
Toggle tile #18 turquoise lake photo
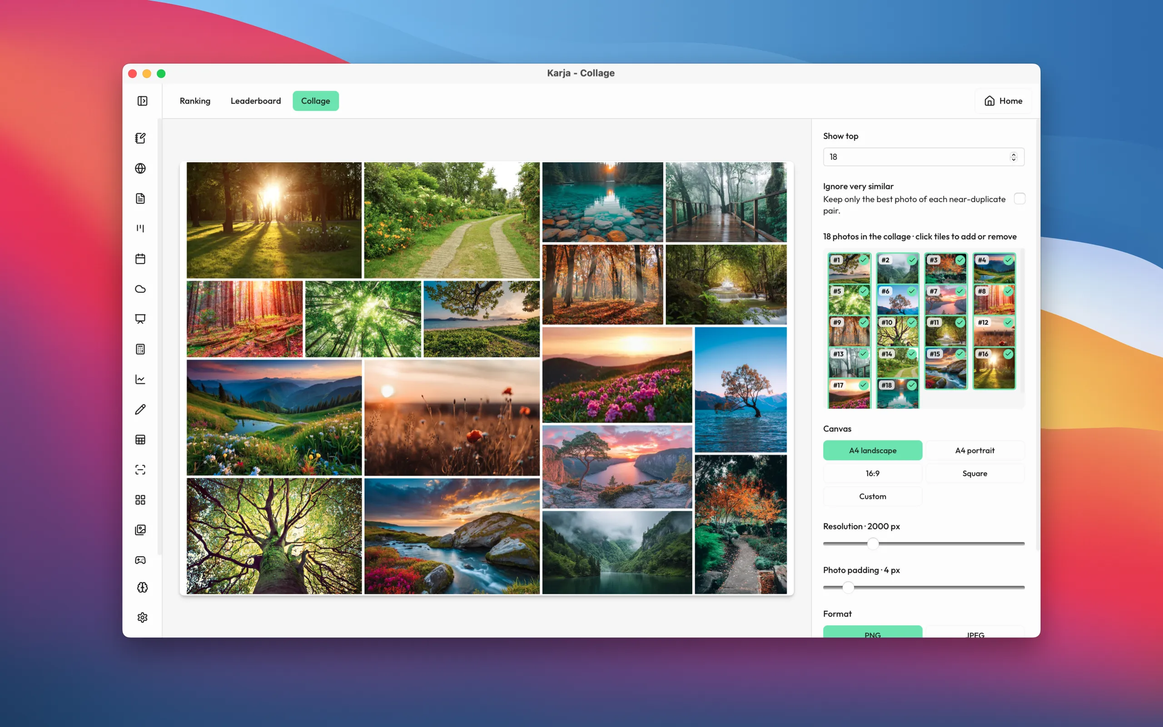pyautogui.click(x=897, y=394)
